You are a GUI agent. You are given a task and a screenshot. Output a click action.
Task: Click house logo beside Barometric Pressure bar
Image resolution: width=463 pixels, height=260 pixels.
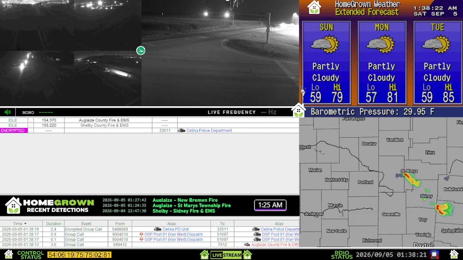point(298,110)
